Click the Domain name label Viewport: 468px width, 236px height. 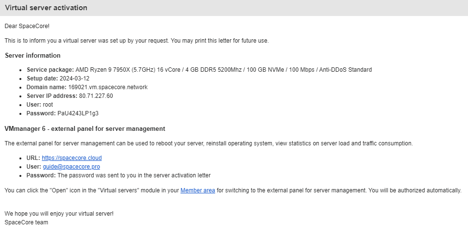(x=47, y=87)
